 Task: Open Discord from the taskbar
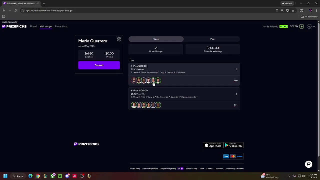click(x=67, y=176)
